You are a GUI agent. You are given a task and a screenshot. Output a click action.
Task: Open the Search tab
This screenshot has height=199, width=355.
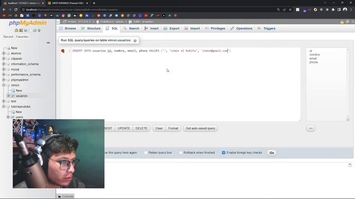coord(131,28)
